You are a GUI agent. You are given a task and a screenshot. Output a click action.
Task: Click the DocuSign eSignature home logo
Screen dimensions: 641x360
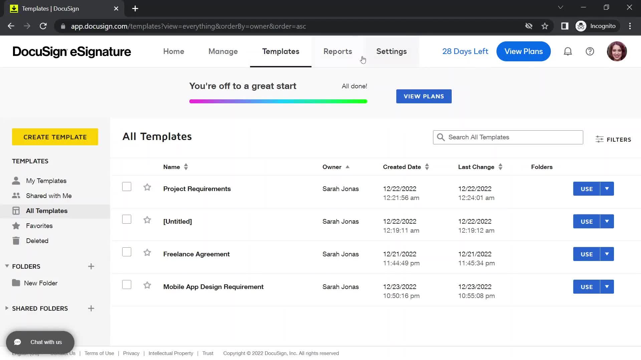pyautogui.click(x=72, y=51)
